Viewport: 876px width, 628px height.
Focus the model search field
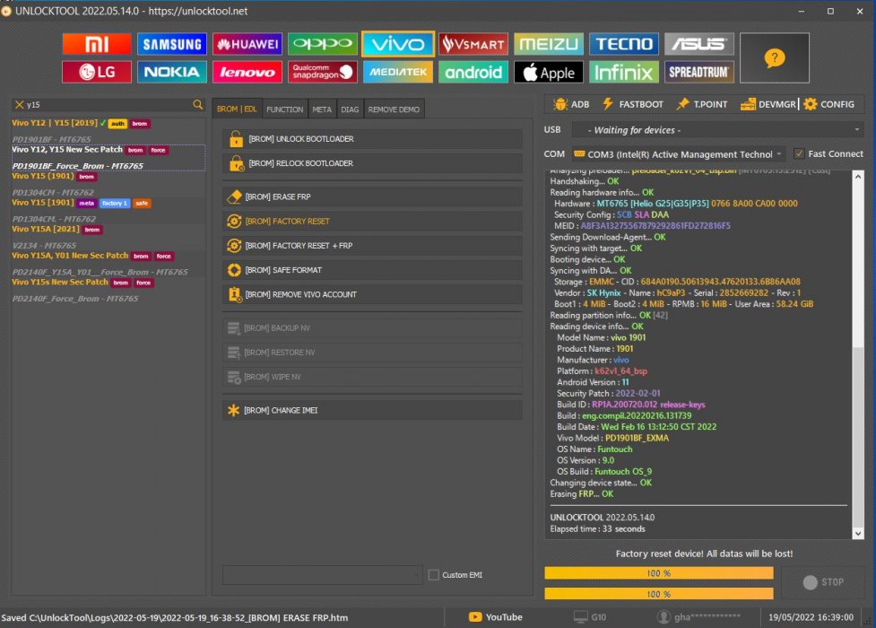[x=109, y=105]
